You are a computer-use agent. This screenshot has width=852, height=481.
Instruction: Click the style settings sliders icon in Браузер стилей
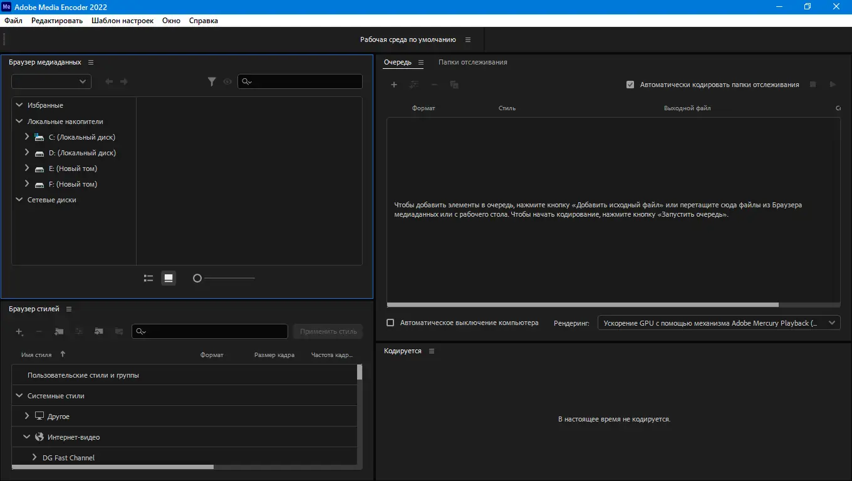tap(79, 331)
